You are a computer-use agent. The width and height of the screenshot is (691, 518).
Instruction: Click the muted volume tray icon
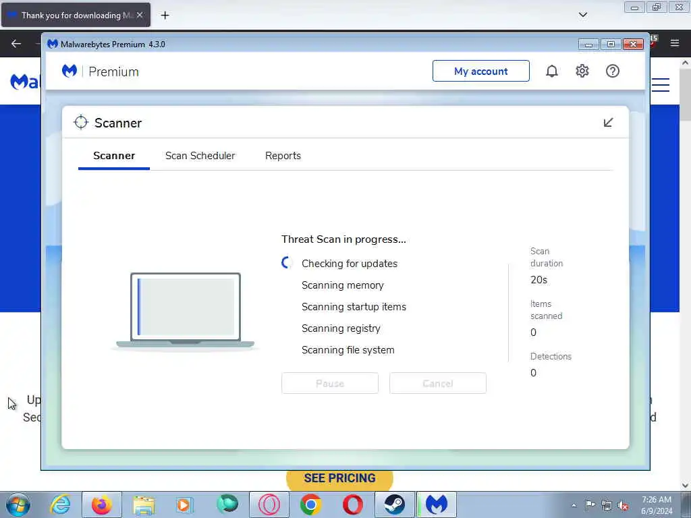click(623, 505)
